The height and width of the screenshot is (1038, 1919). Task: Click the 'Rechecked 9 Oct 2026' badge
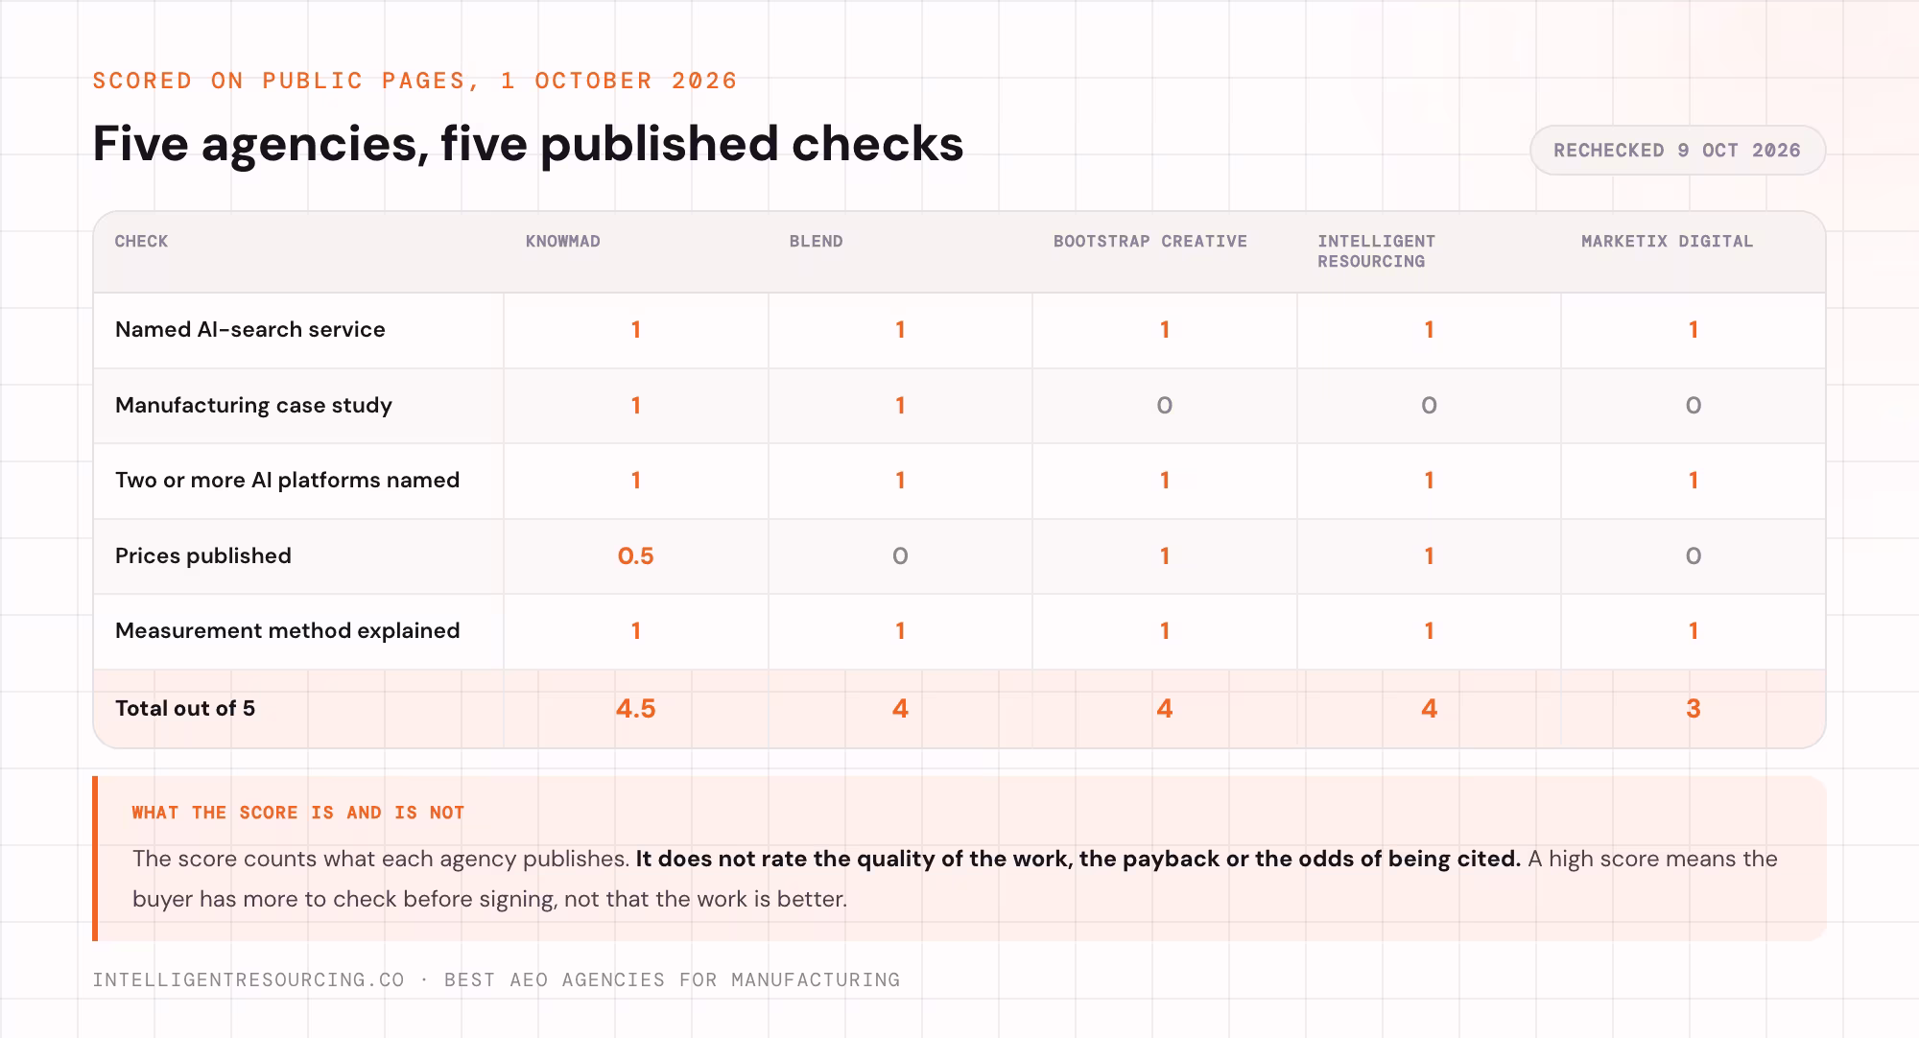tap(1677, 151)
